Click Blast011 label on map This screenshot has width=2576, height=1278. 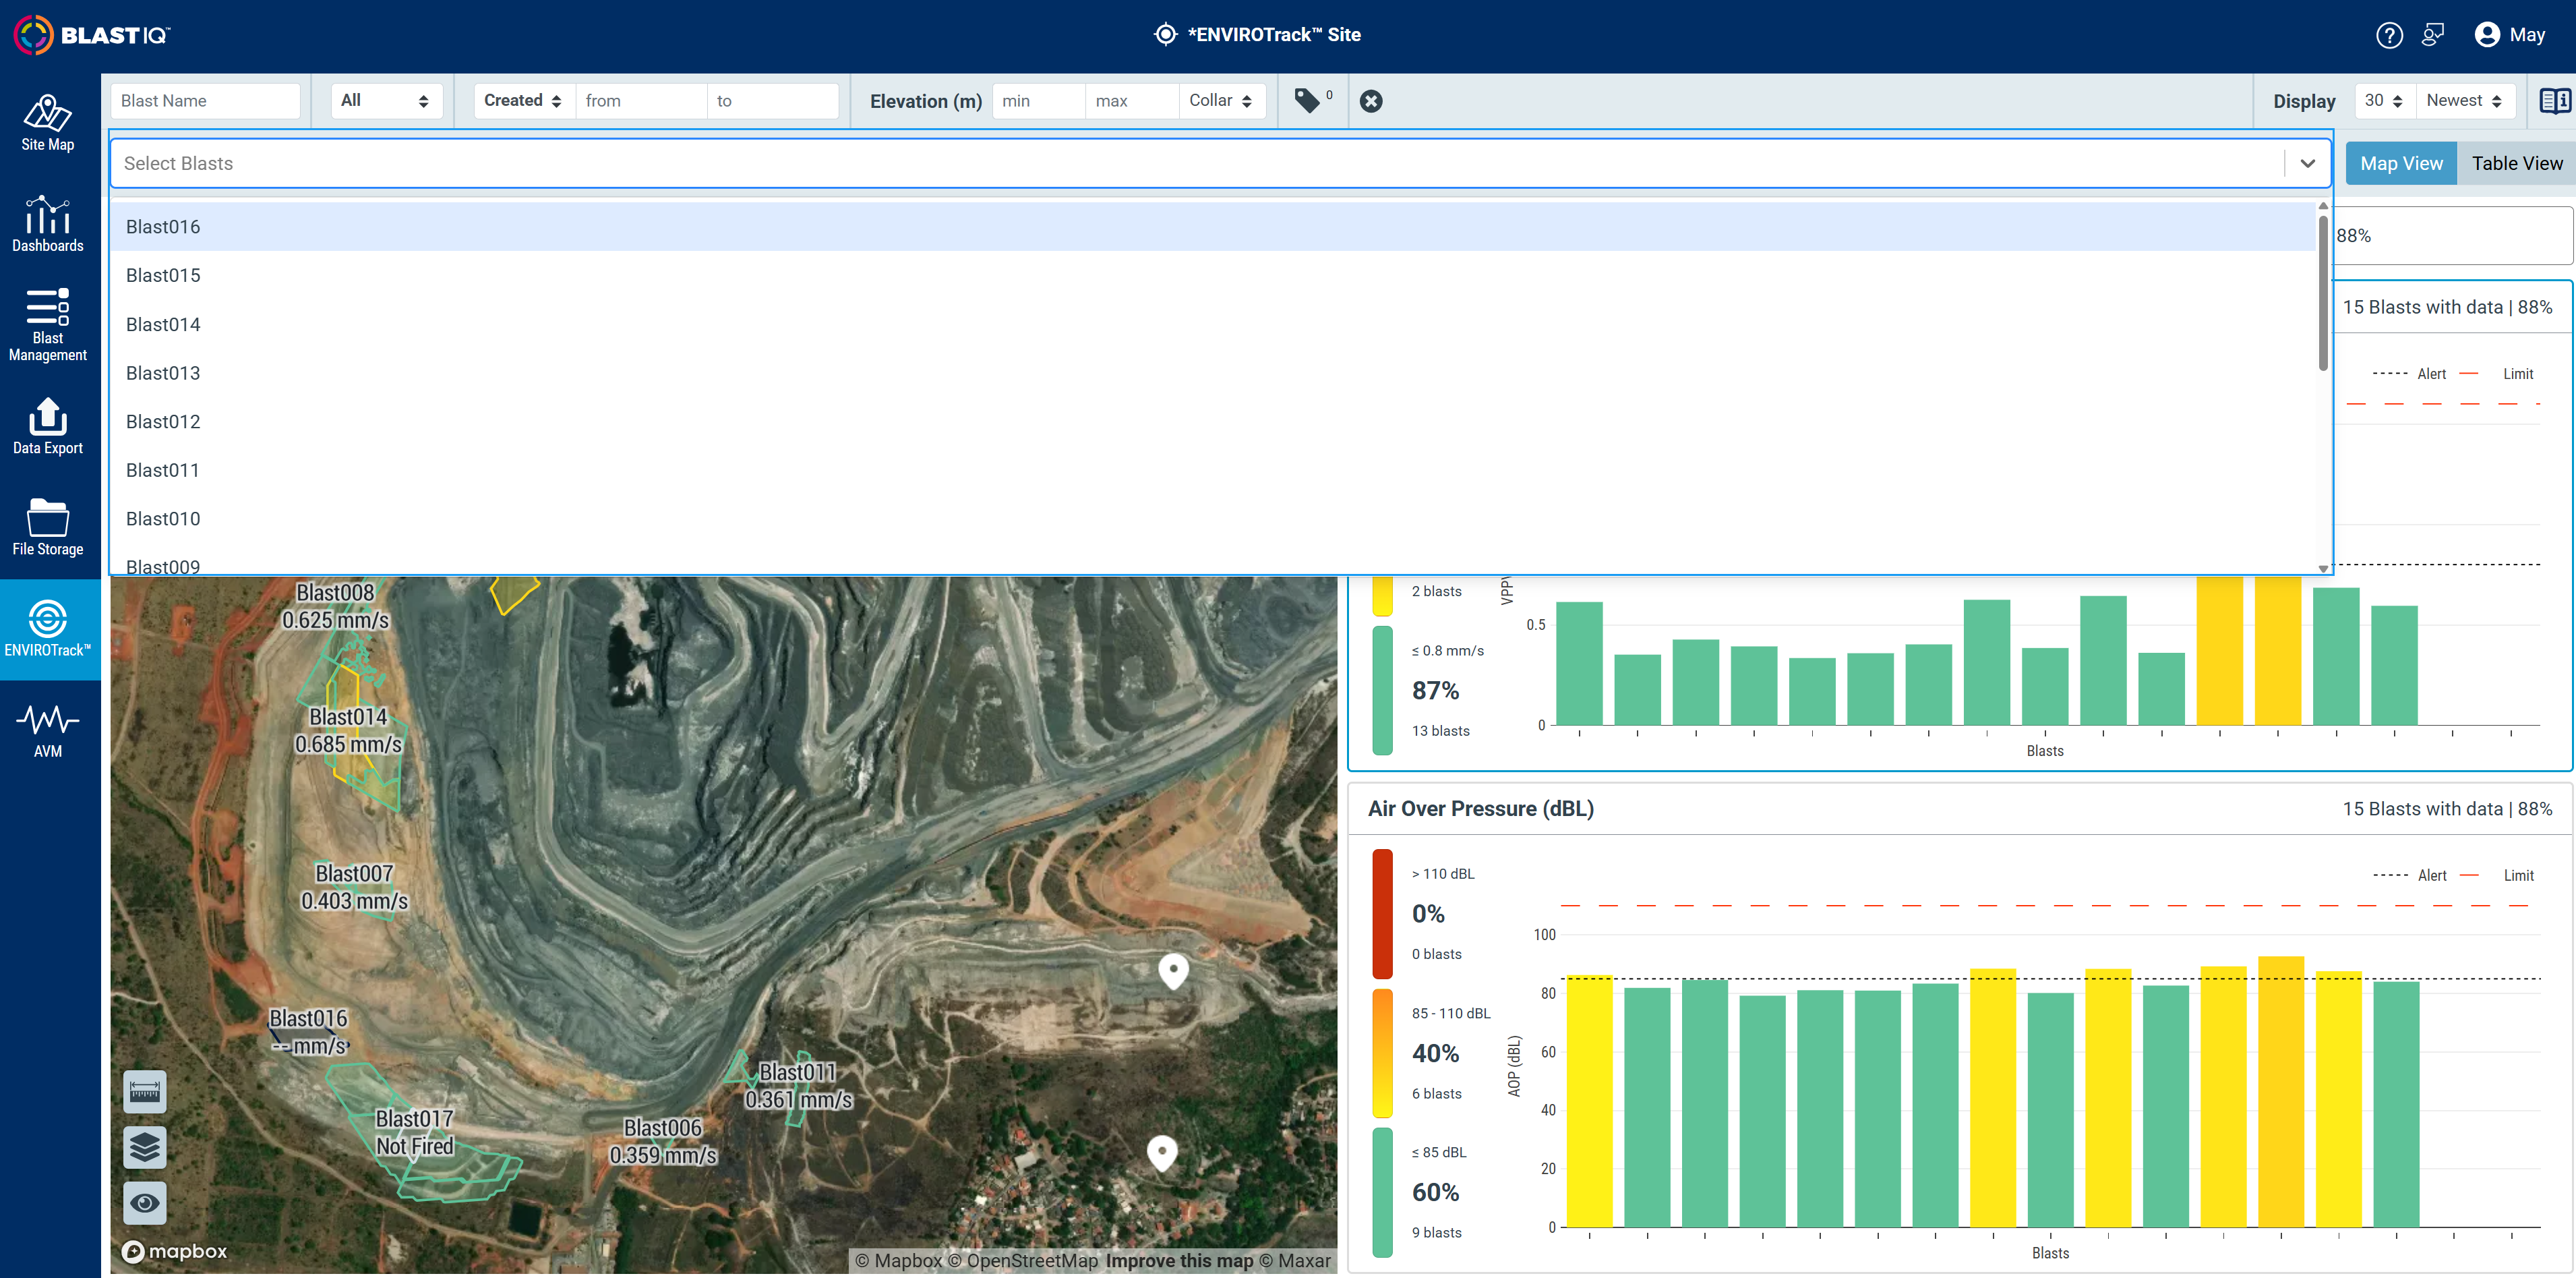pyautogui.click(x=797, y=1085)
